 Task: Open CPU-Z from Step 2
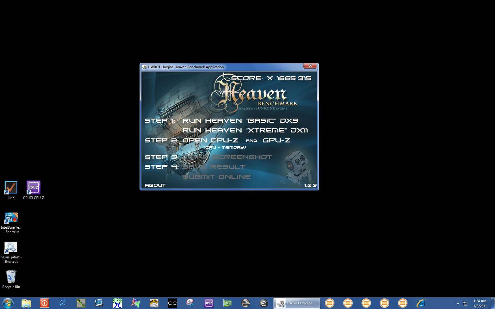(x=210, y=140)
